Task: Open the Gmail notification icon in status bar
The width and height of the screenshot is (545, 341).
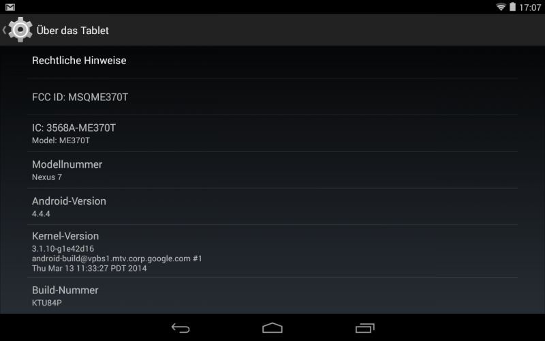Action: [x=10, y=7]
